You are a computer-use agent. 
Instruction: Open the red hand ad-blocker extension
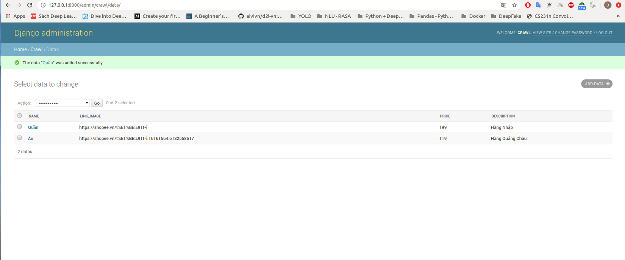pyautogui.click(x=528, y=5)
